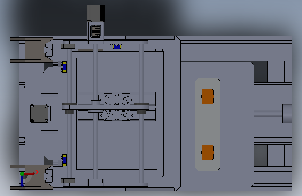302x196 pixels.
Task: Pick the upper perforated carriage block at center
Action: pos(117,99)
